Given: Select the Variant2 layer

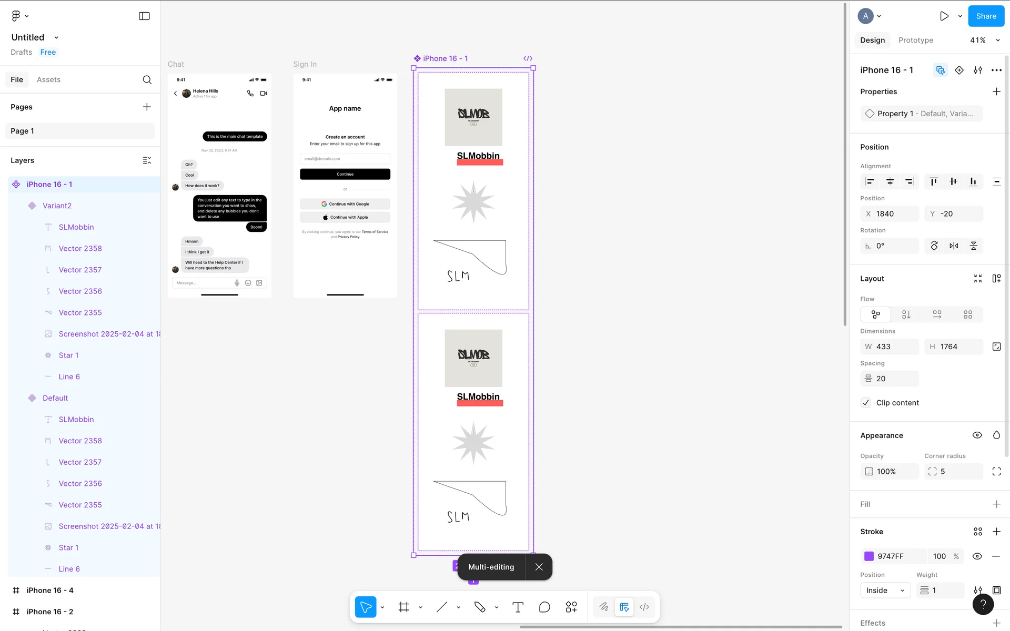Looking at the screenshot, I should 57,206.
